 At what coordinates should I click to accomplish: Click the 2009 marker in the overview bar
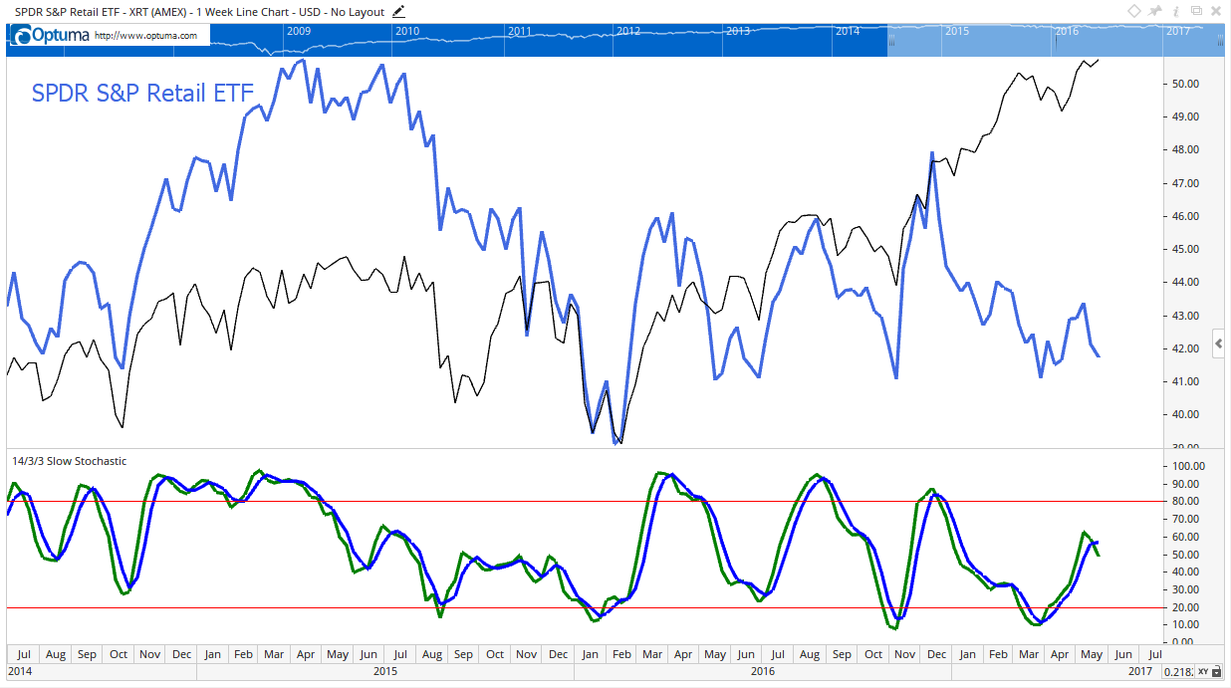point(298,31)
